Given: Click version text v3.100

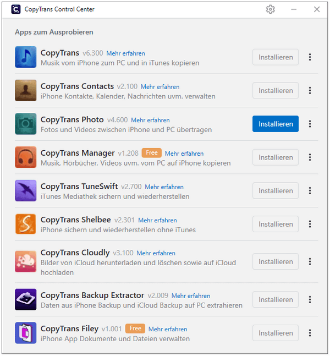Looking at the screenshot, I should point(123,253).
